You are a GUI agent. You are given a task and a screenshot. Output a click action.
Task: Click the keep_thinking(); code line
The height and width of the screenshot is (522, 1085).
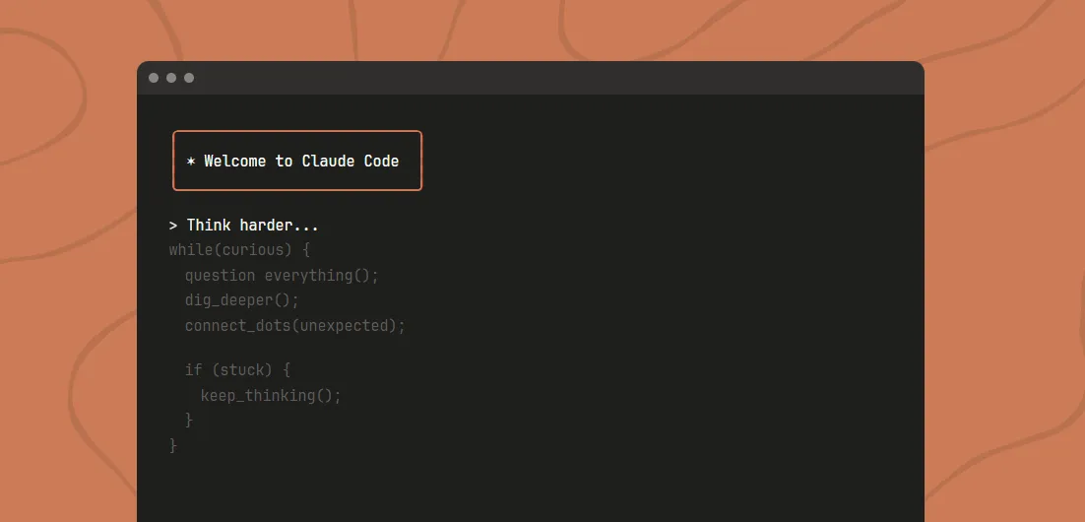(x=271, y=396)
